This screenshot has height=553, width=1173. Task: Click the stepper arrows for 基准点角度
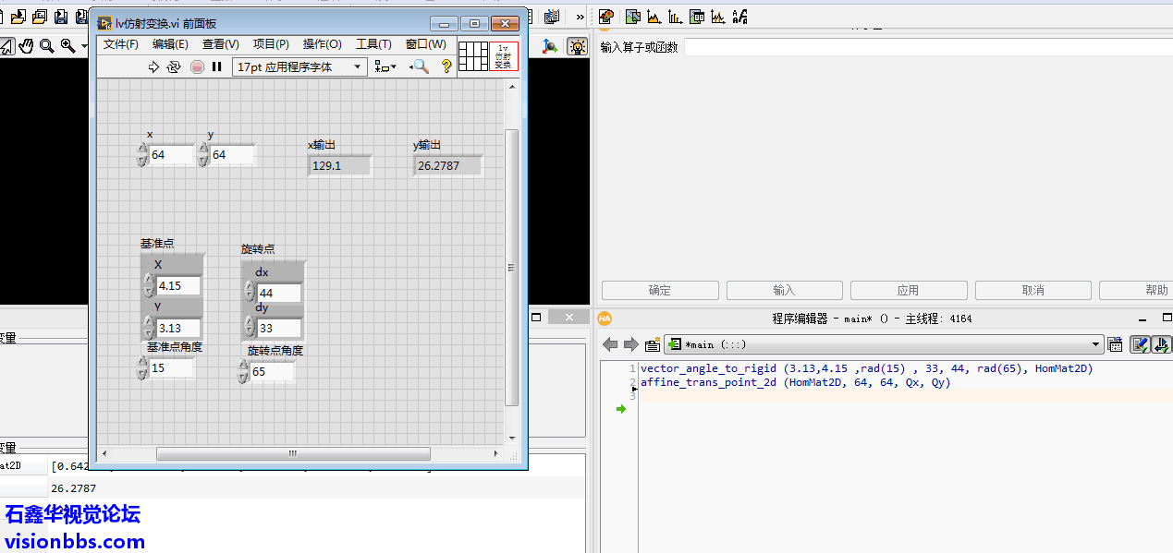(x=142, y=368)
